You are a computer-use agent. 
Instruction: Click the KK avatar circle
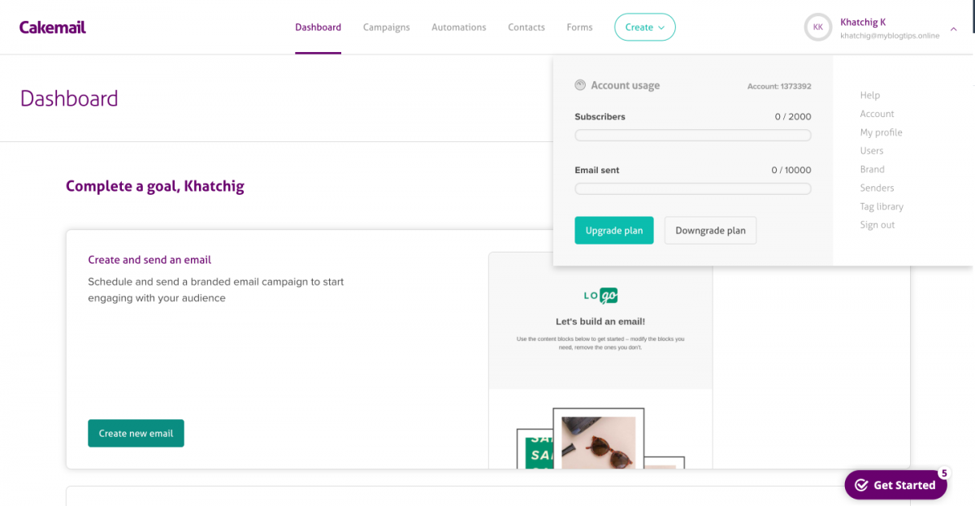coord(817,27)
